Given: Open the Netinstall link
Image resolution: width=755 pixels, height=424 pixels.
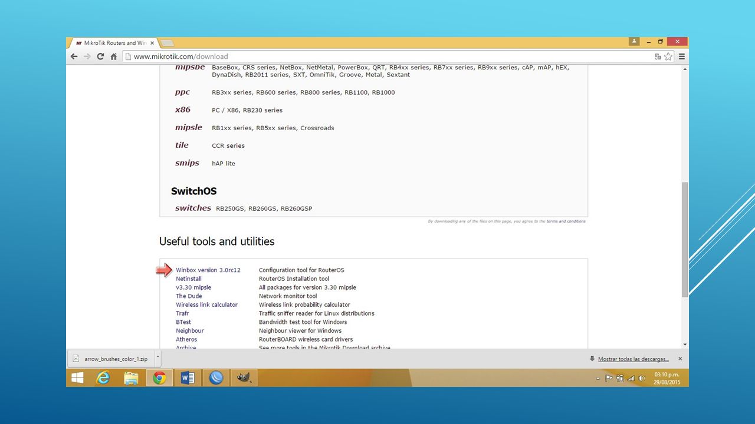Looking at the screenshot, I should pos(189,279).
